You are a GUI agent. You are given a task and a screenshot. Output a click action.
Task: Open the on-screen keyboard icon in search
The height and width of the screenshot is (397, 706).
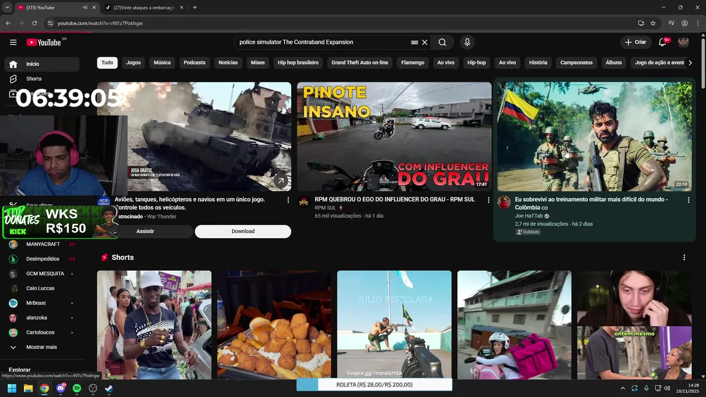pos(414,42)
